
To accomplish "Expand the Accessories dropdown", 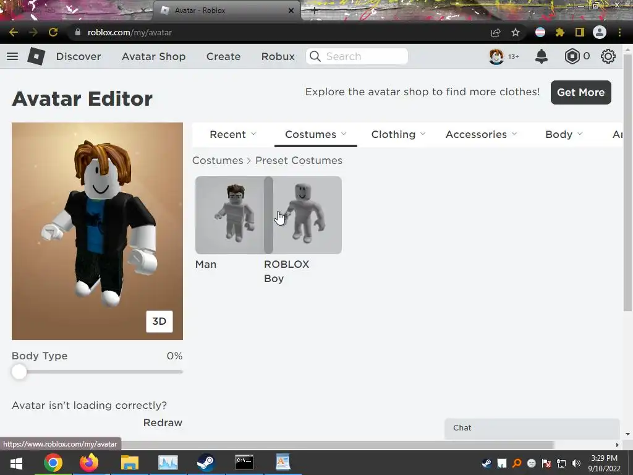I will click(481, 134).
